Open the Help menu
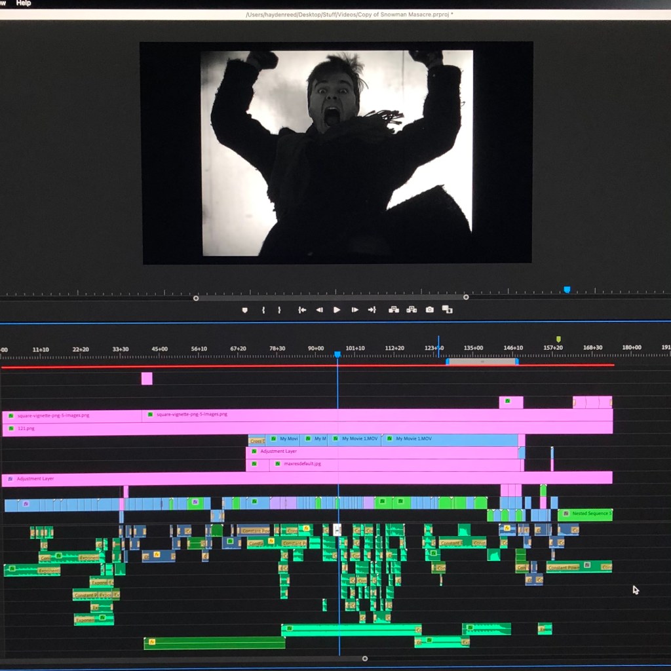 pos(24,3)
